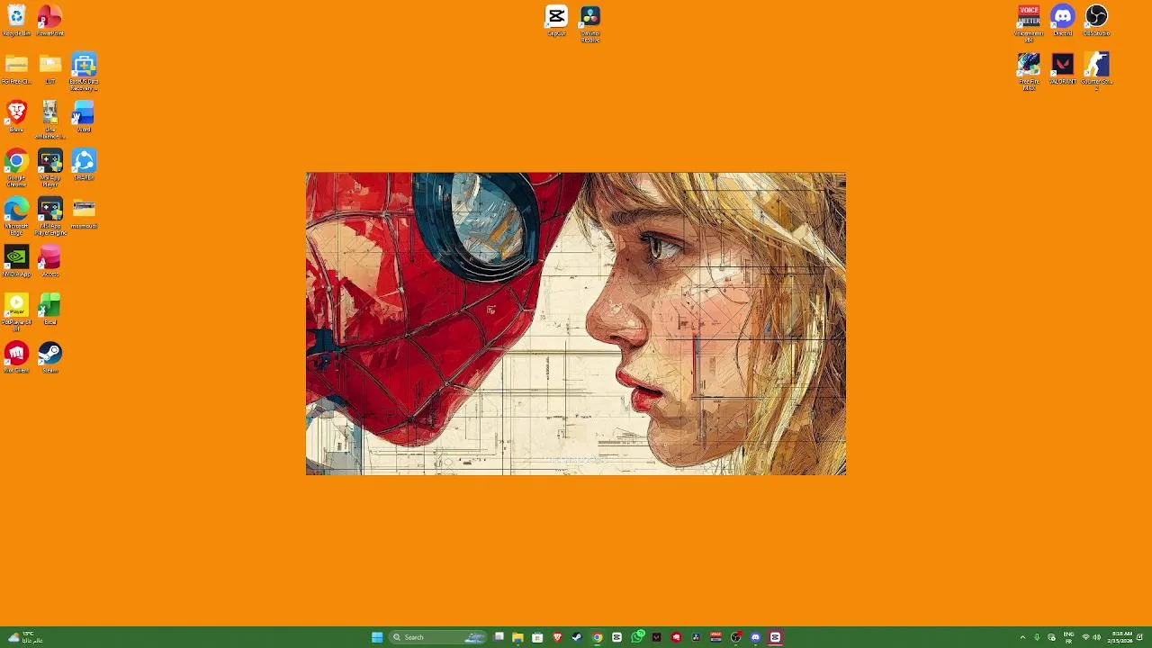1152x648 pixels.
Task: Select the Discord desktop shortcut
Action: [x=1063, y=21]
